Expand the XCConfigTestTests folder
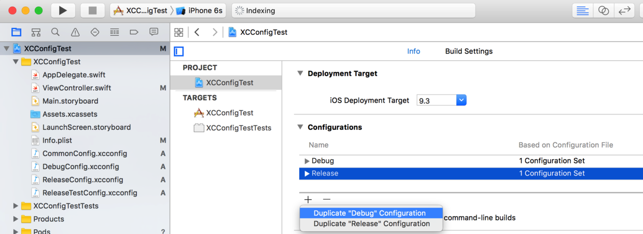The image size is (643, 234). [16, 206]
